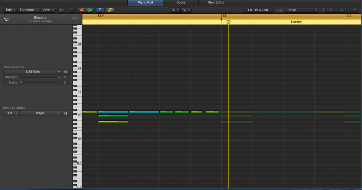Open the pointer tool menu
The image size is (362, 190).
pyautogui.click(x=175, y=10)
